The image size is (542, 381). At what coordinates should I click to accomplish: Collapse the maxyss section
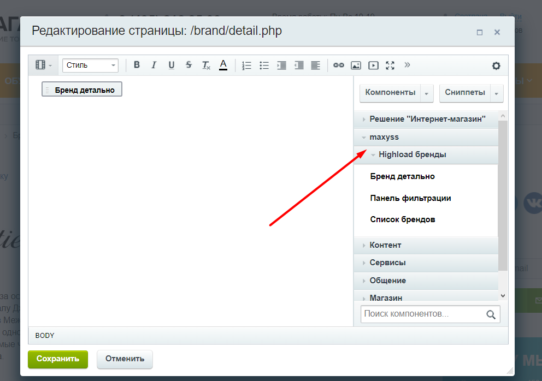click(426, 137)
